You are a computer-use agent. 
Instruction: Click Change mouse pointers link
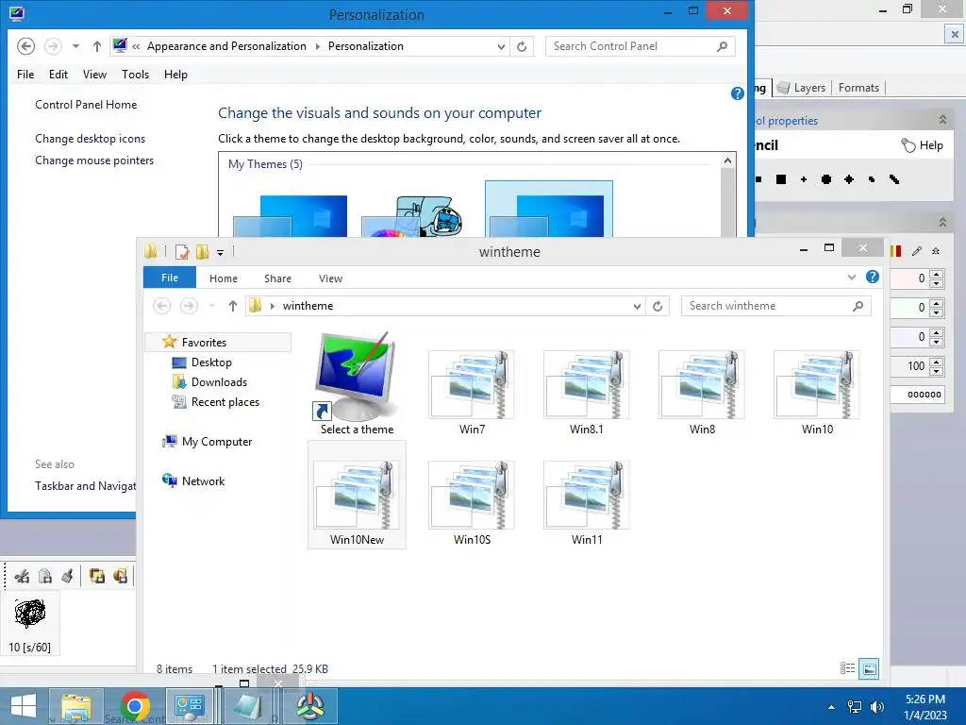(94, 160)
